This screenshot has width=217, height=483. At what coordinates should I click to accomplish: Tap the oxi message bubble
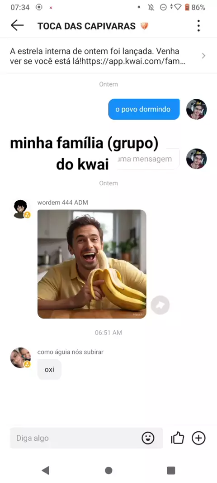49,369
